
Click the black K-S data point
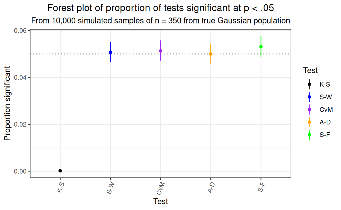[60, 171]
